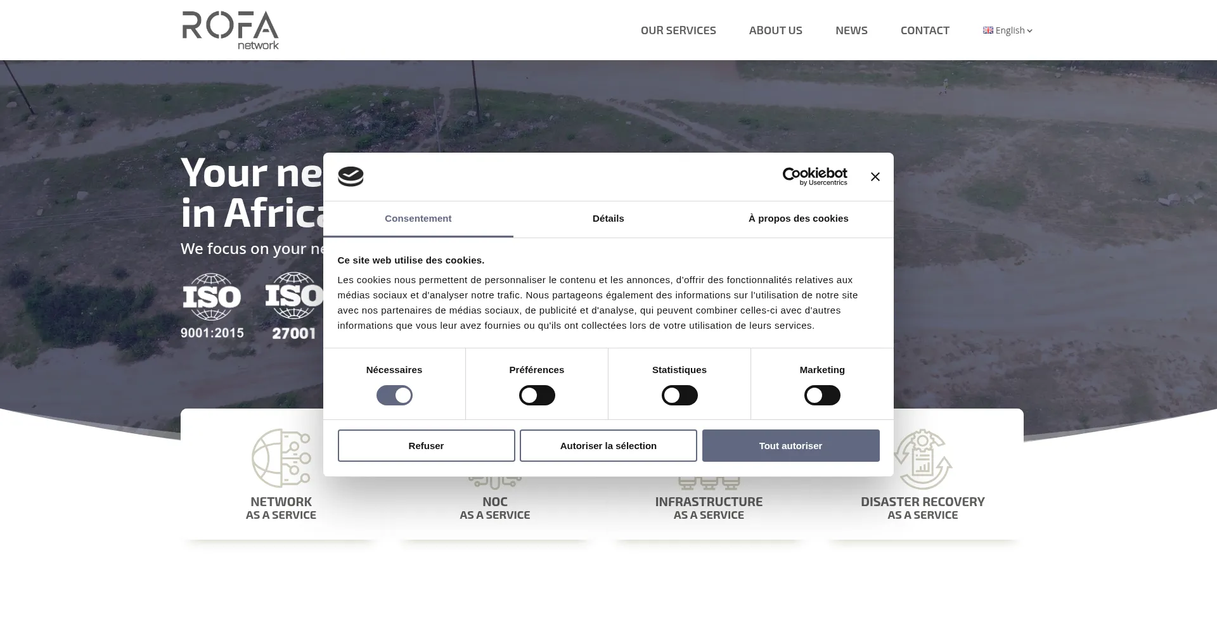Click the Cookiebot logo icon
1217x629 pixels.
tap(351, 177)
